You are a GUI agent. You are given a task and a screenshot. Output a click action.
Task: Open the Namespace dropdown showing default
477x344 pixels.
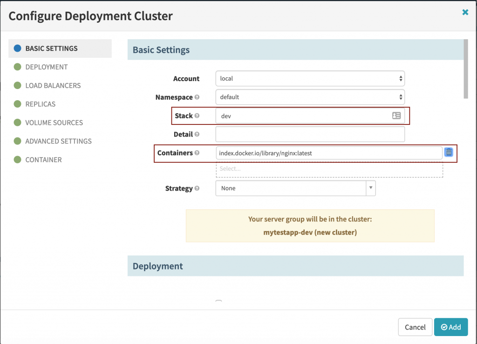click(x=310, y=97)
